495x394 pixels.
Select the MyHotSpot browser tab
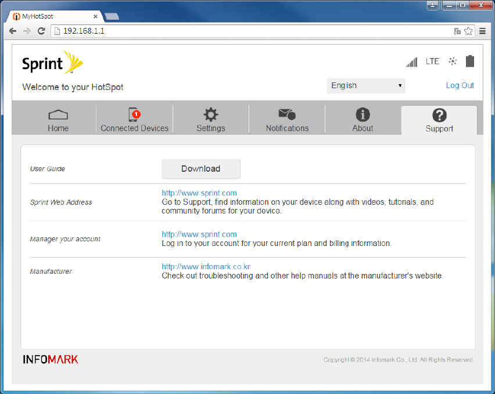[x=54, y=16]
